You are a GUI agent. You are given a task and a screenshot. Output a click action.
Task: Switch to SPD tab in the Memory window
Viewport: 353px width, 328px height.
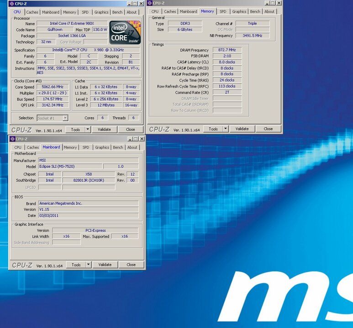click(223, 11)
